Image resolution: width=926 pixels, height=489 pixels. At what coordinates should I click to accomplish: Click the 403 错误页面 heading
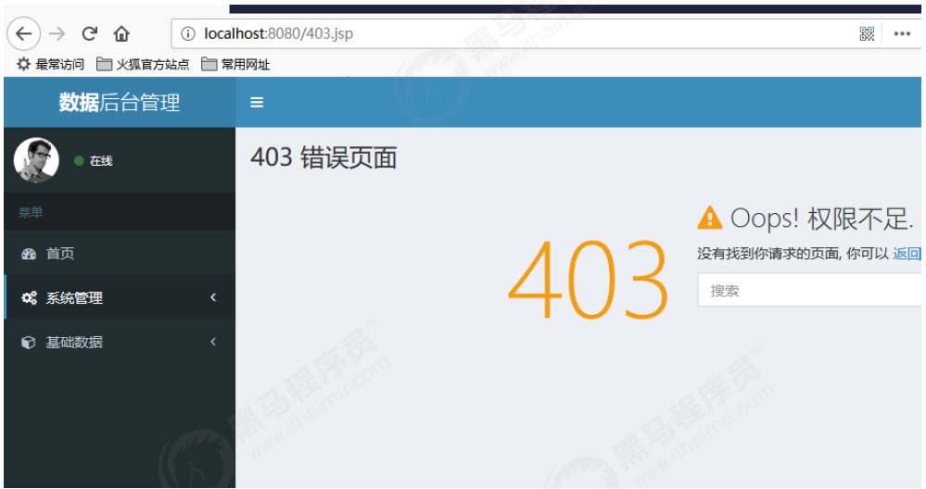(x=323, y=157)
